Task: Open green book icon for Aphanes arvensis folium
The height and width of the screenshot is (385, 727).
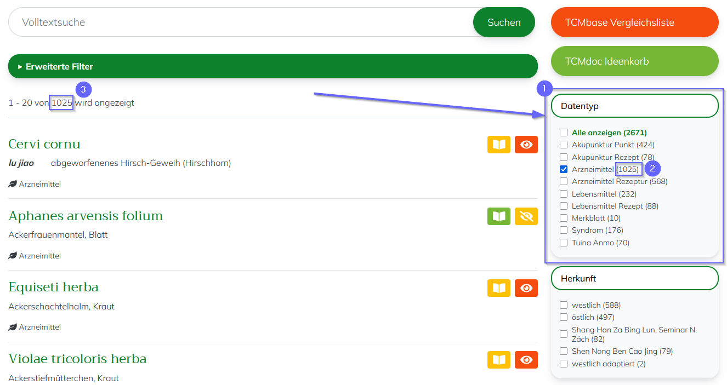Action: point(498,216)
